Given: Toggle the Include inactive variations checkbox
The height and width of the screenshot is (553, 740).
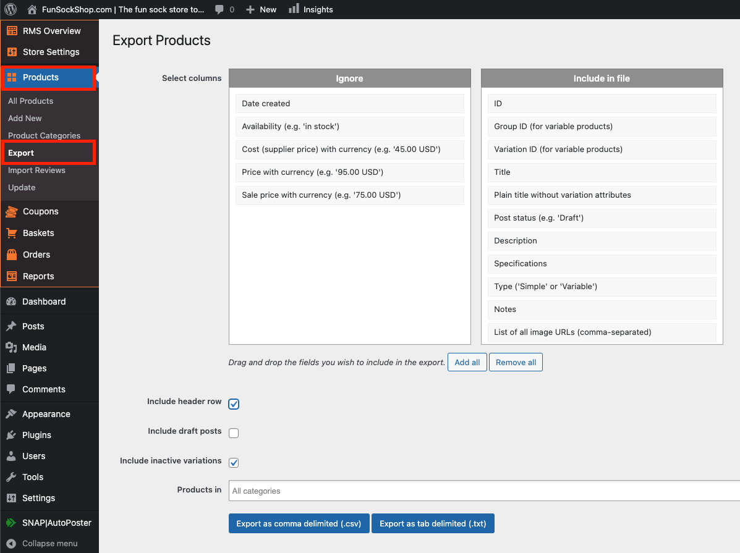Looking at the screenshot, I should (234, 463).
